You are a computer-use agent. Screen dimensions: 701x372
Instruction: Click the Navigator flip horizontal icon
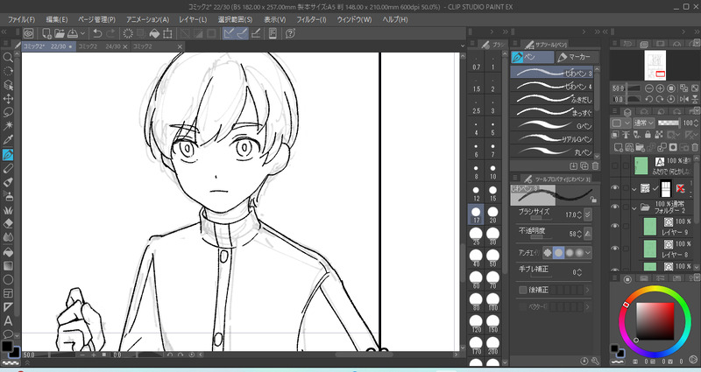click(x=684, y=99)
